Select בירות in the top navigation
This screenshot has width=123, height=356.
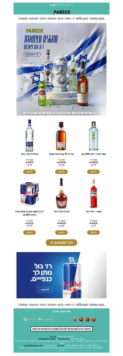tap(60, 18)
